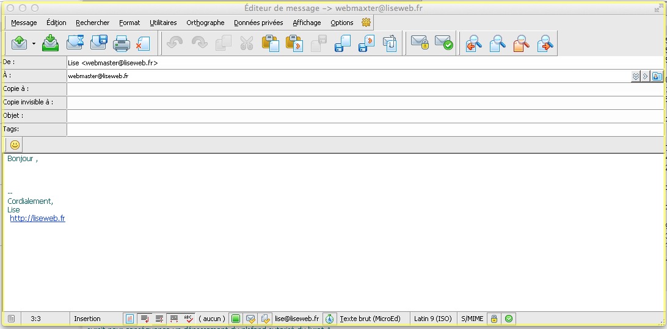The width and height of the screenshot is (667, 329).
Task: Open the Orthographe menu
Action: (x=205, y=23)
